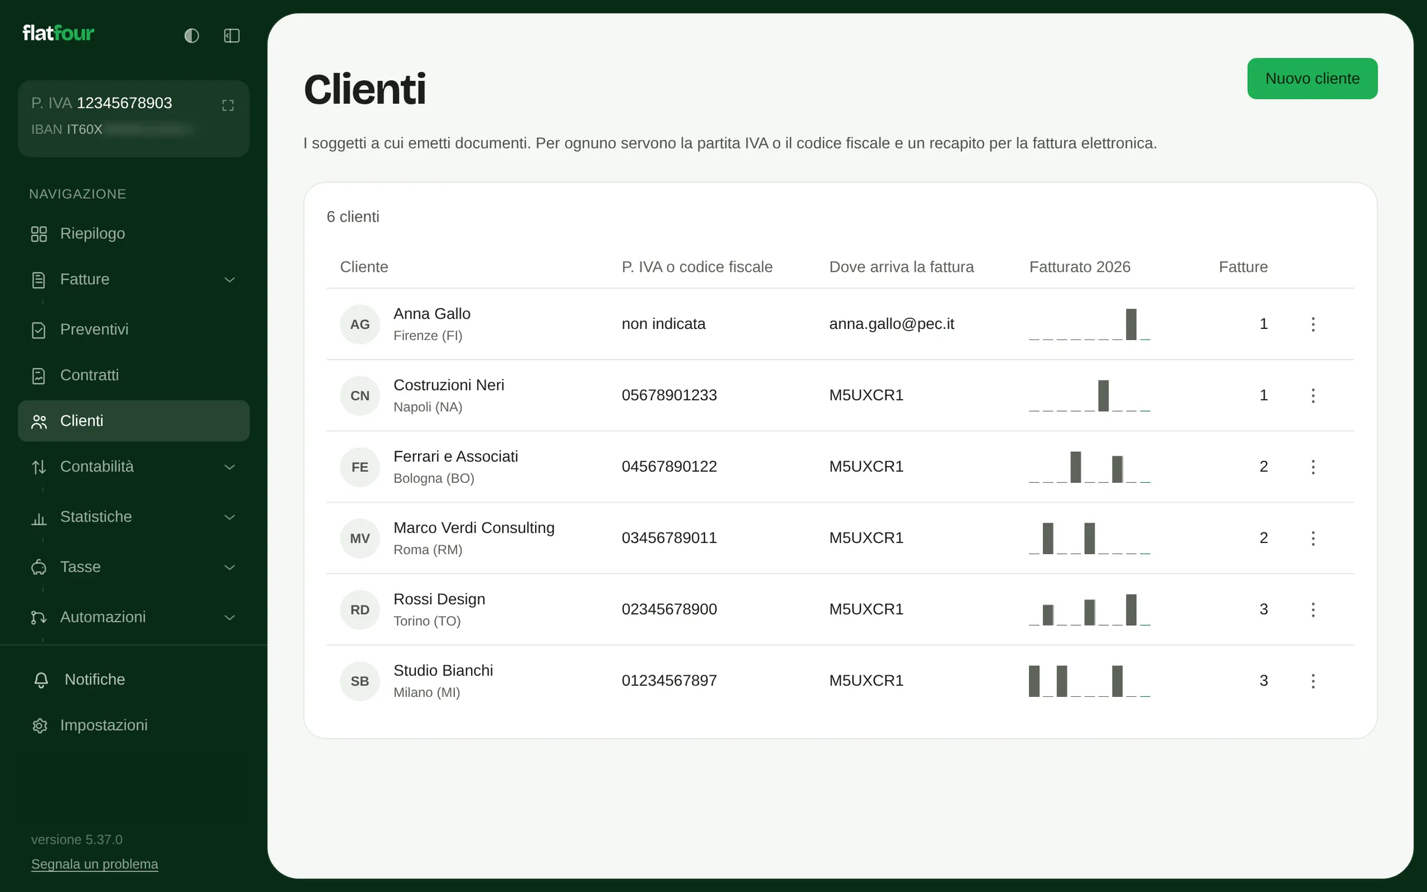Select the Costruzioni Neri client name
Viewport: 1427px width, 892px height.
(449, 385)
